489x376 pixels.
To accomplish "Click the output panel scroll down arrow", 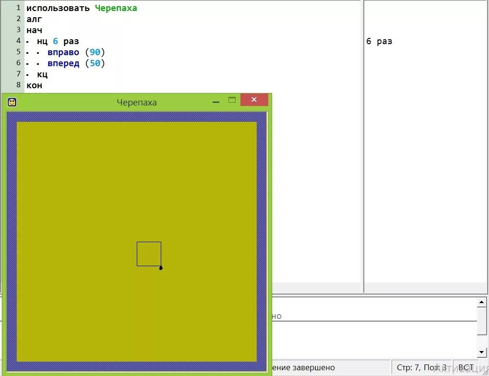I will coord(481,352).
